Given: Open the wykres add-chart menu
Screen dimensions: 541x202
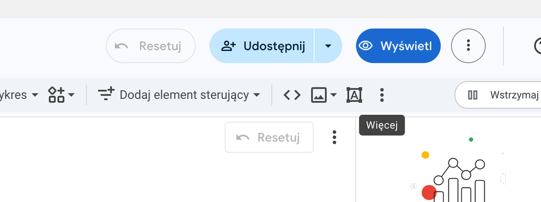Looking at the screenshot, I should pyautogui.click(x=19, y=95).
